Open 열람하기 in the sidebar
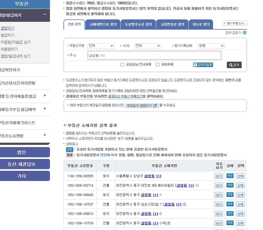263x230 pixels. pyautogui.click(x=7, y=28)
